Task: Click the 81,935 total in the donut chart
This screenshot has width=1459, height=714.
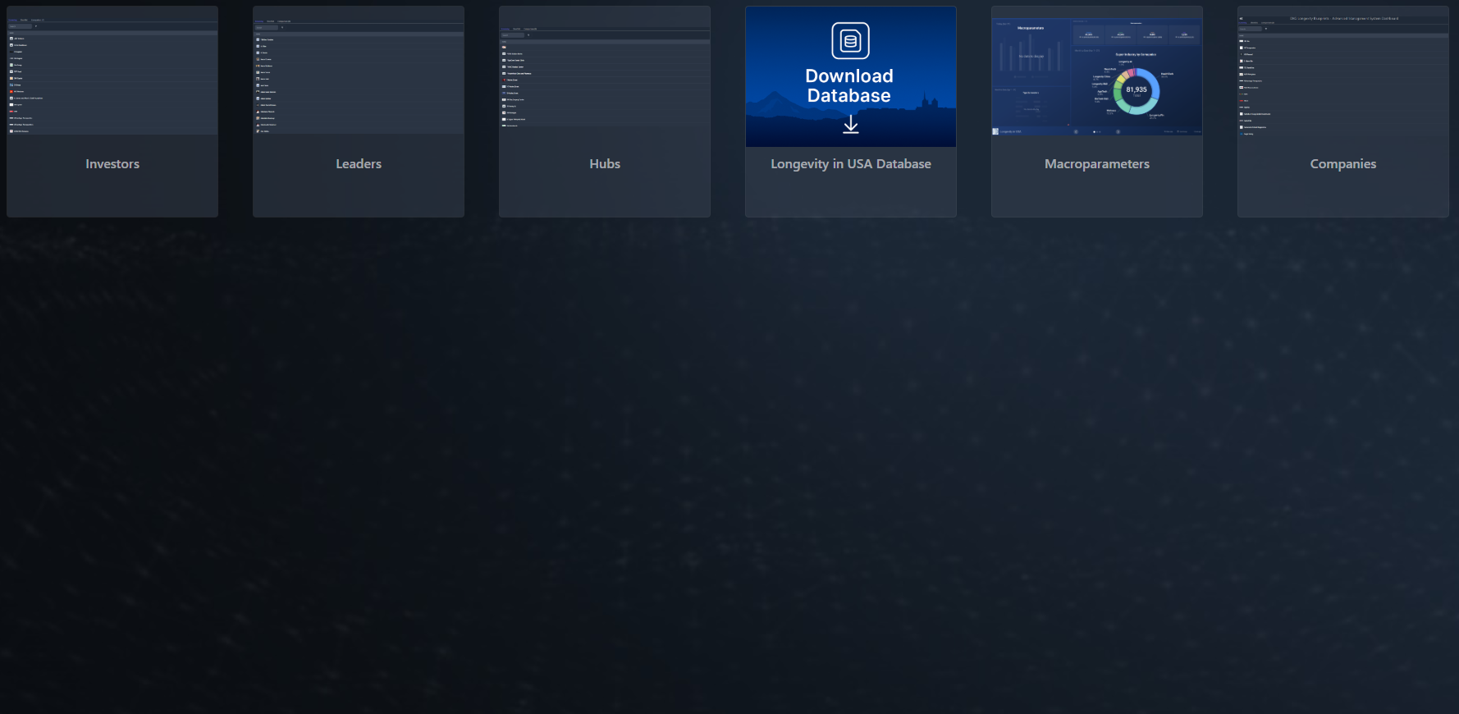Action: pos(1137,90)
